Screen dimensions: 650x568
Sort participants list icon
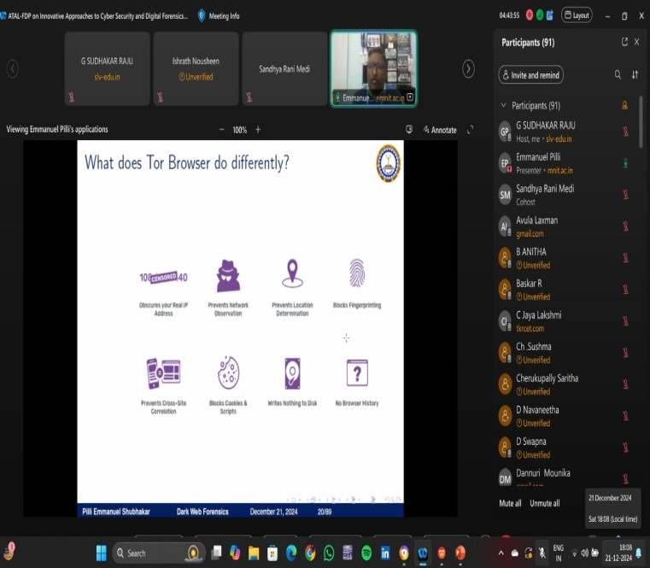tap(635, 74)
